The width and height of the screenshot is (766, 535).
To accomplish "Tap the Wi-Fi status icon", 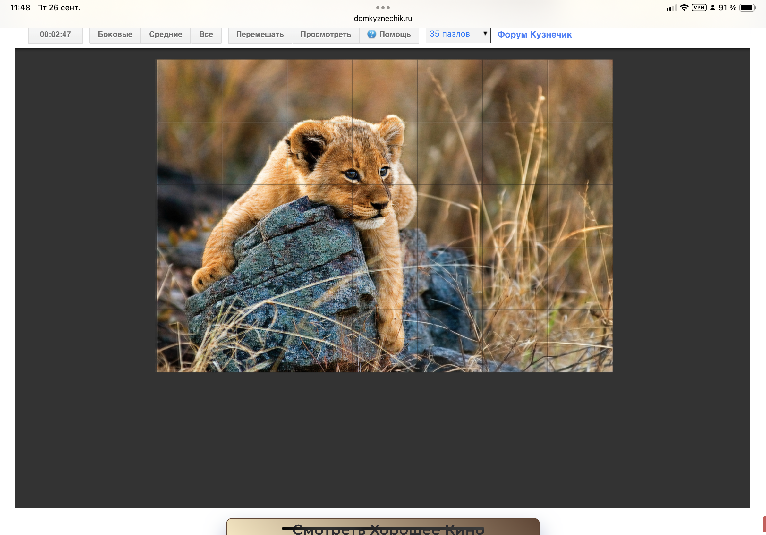I will (684, 8).
